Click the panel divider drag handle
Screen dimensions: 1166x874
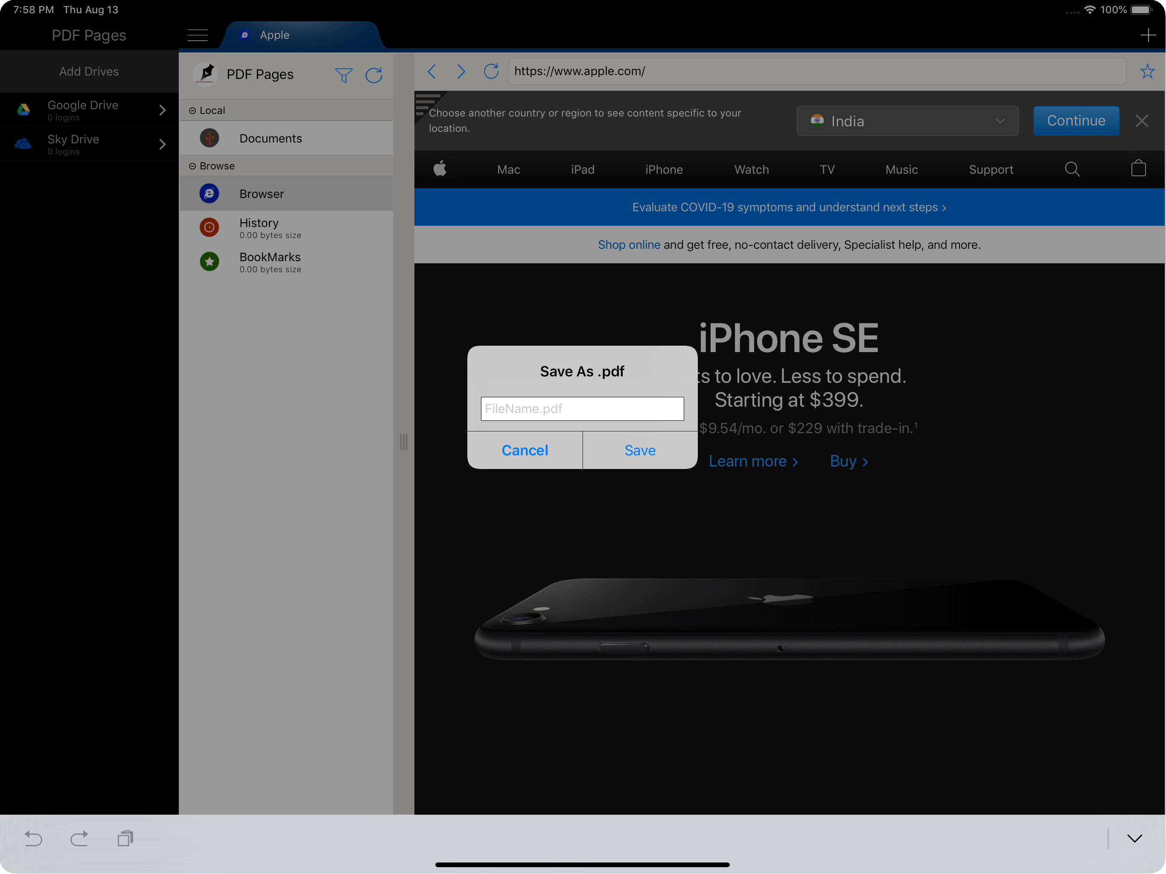[x=403, y=442]
